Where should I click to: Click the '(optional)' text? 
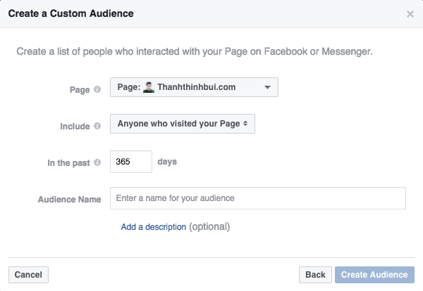coord(209,227)
